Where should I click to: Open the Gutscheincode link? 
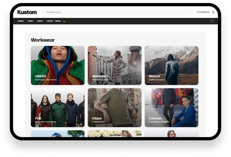click(x=203, y=12)
